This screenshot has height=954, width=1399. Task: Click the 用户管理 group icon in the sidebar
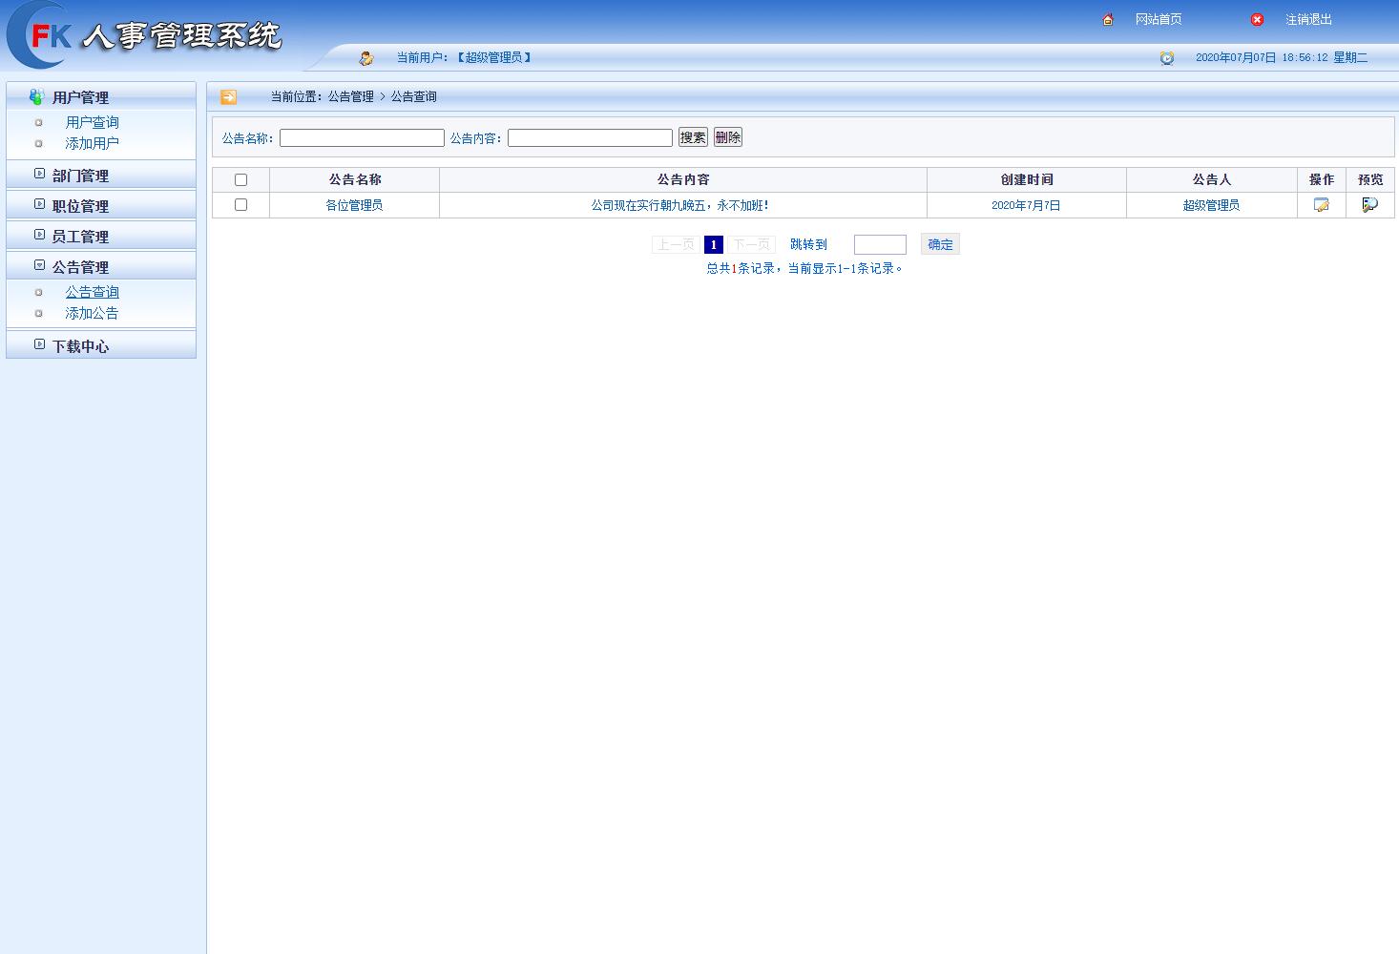tap(35, 95)
